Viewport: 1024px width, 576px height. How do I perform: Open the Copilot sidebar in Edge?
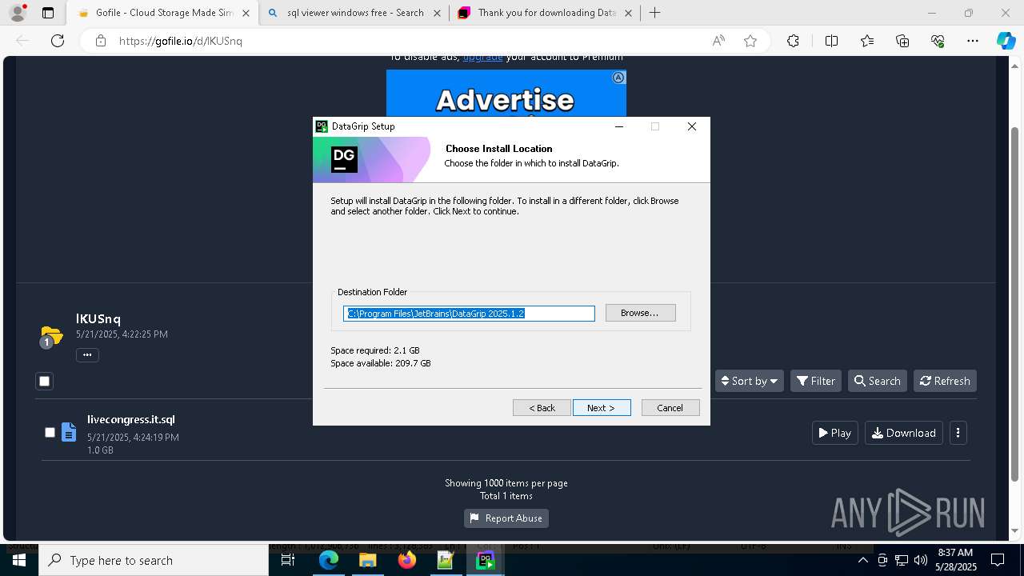coord(1006,41)
